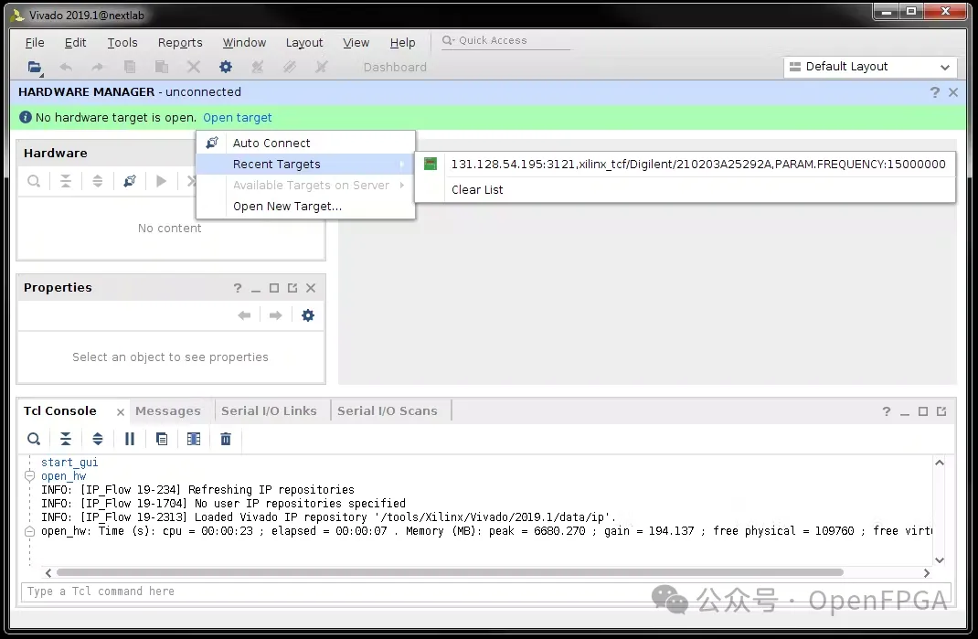Screen dimensions: 978x639
Task: Collapse the open_hw Time line node
Action: [29, 532]
